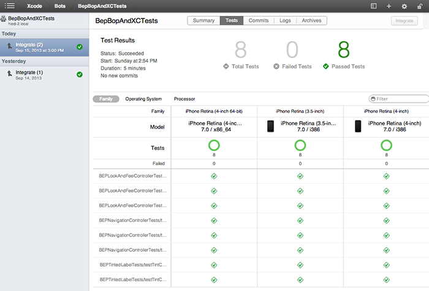Click green success badge for Integrate (1)

pyautogui.click(x=80, y=75)
